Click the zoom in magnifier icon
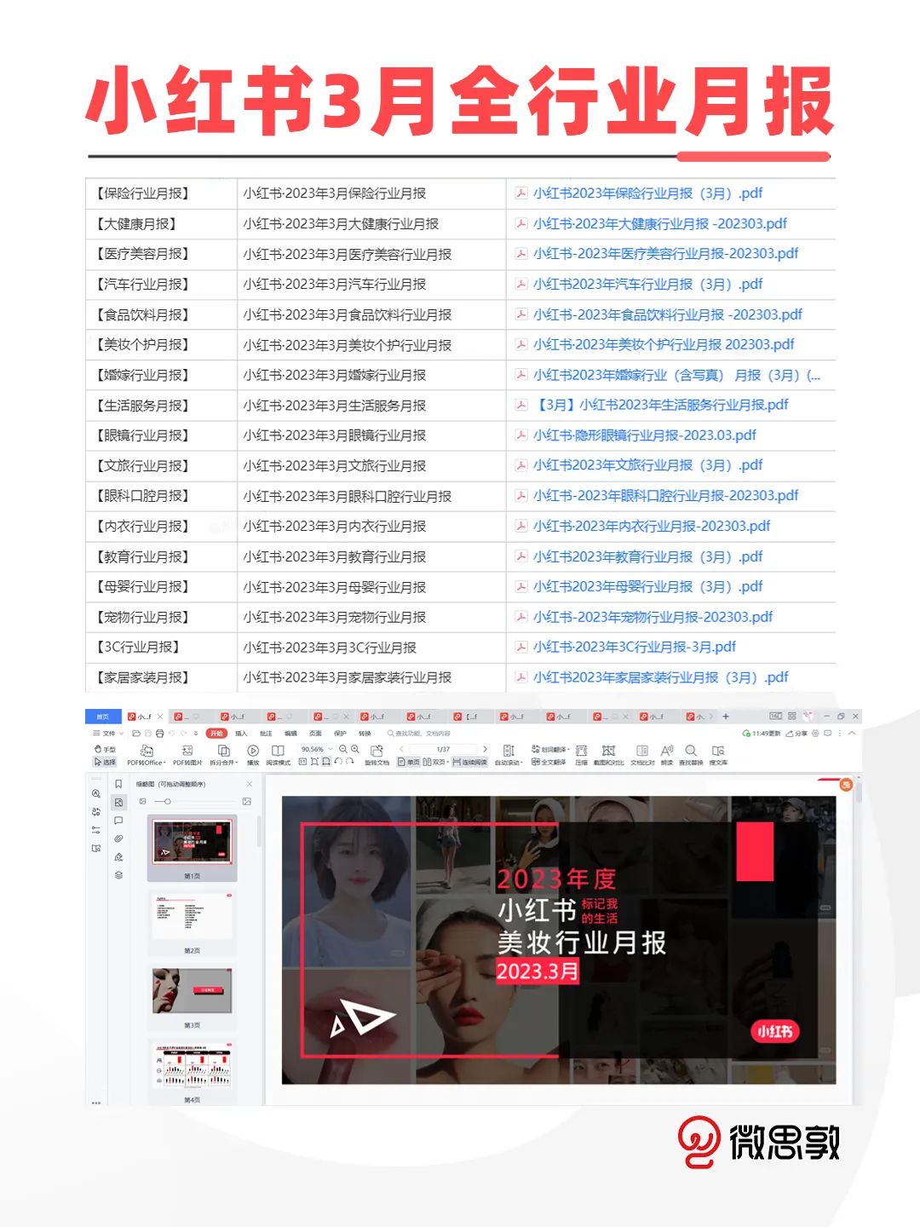The width and height of the screenshot is (920, 1227). pyautogui.click(x=355, y=749)
